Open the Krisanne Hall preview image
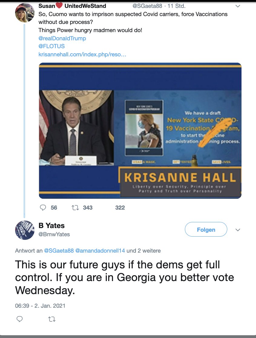The width and height of the screenshot is (256, 338). point(140,131)
